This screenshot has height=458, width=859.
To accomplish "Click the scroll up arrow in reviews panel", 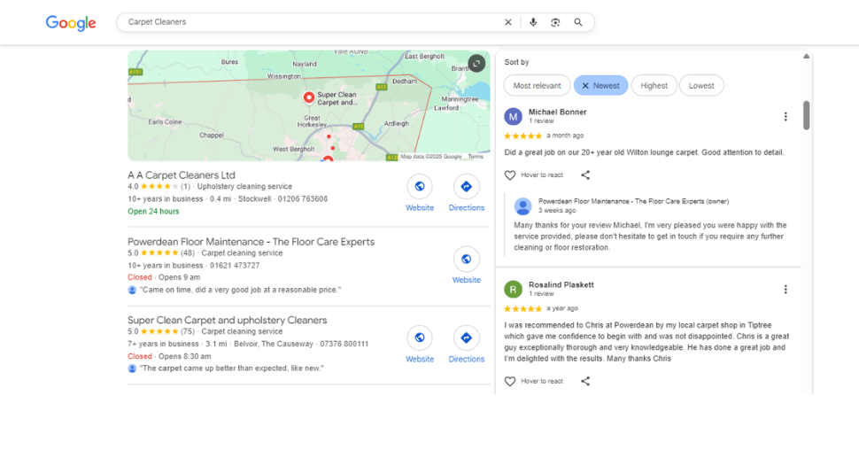I will point(806,57).
